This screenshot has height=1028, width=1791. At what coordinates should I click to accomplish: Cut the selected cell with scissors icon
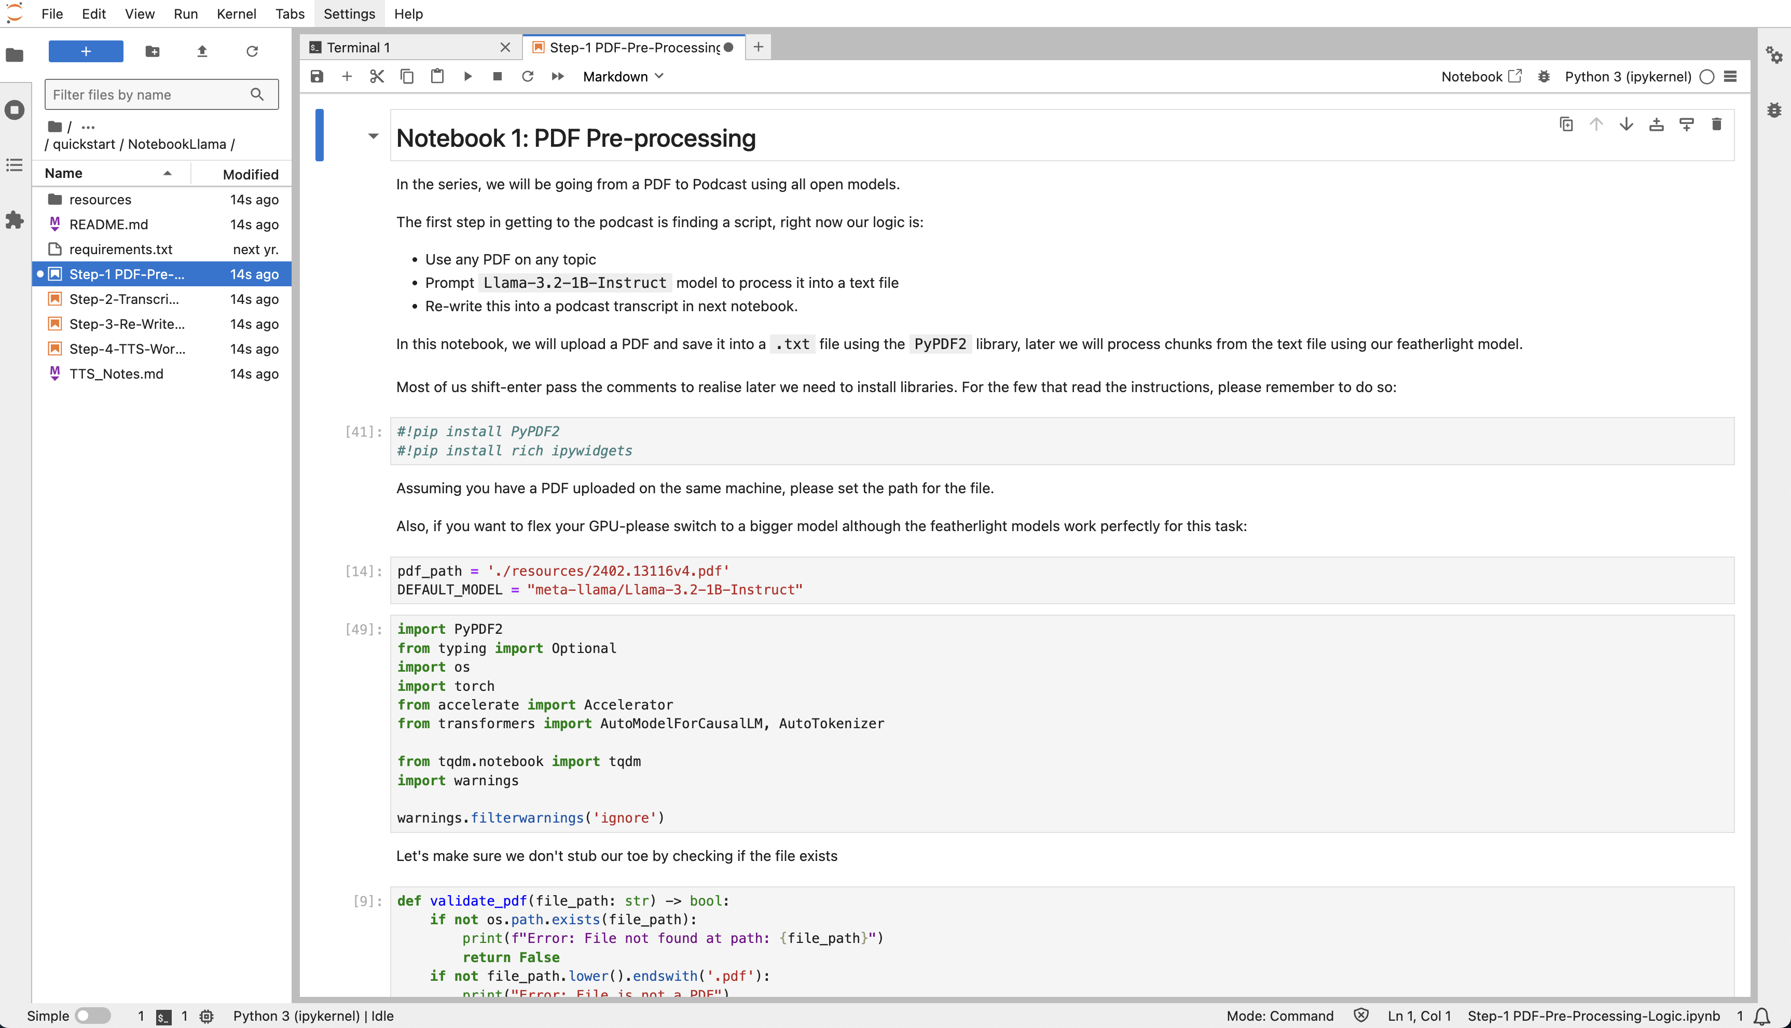(377, 76)
